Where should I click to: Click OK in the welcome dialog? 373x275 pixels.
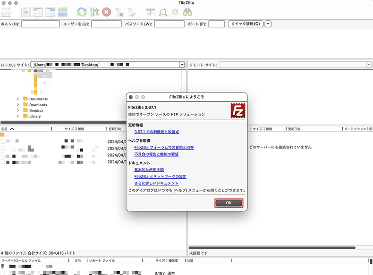coord(229,203)
